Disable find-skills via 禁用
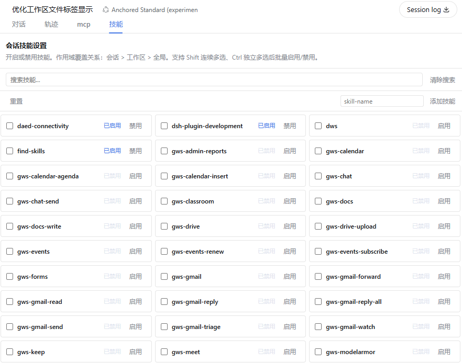462x363 pixels. click(135, 151)
